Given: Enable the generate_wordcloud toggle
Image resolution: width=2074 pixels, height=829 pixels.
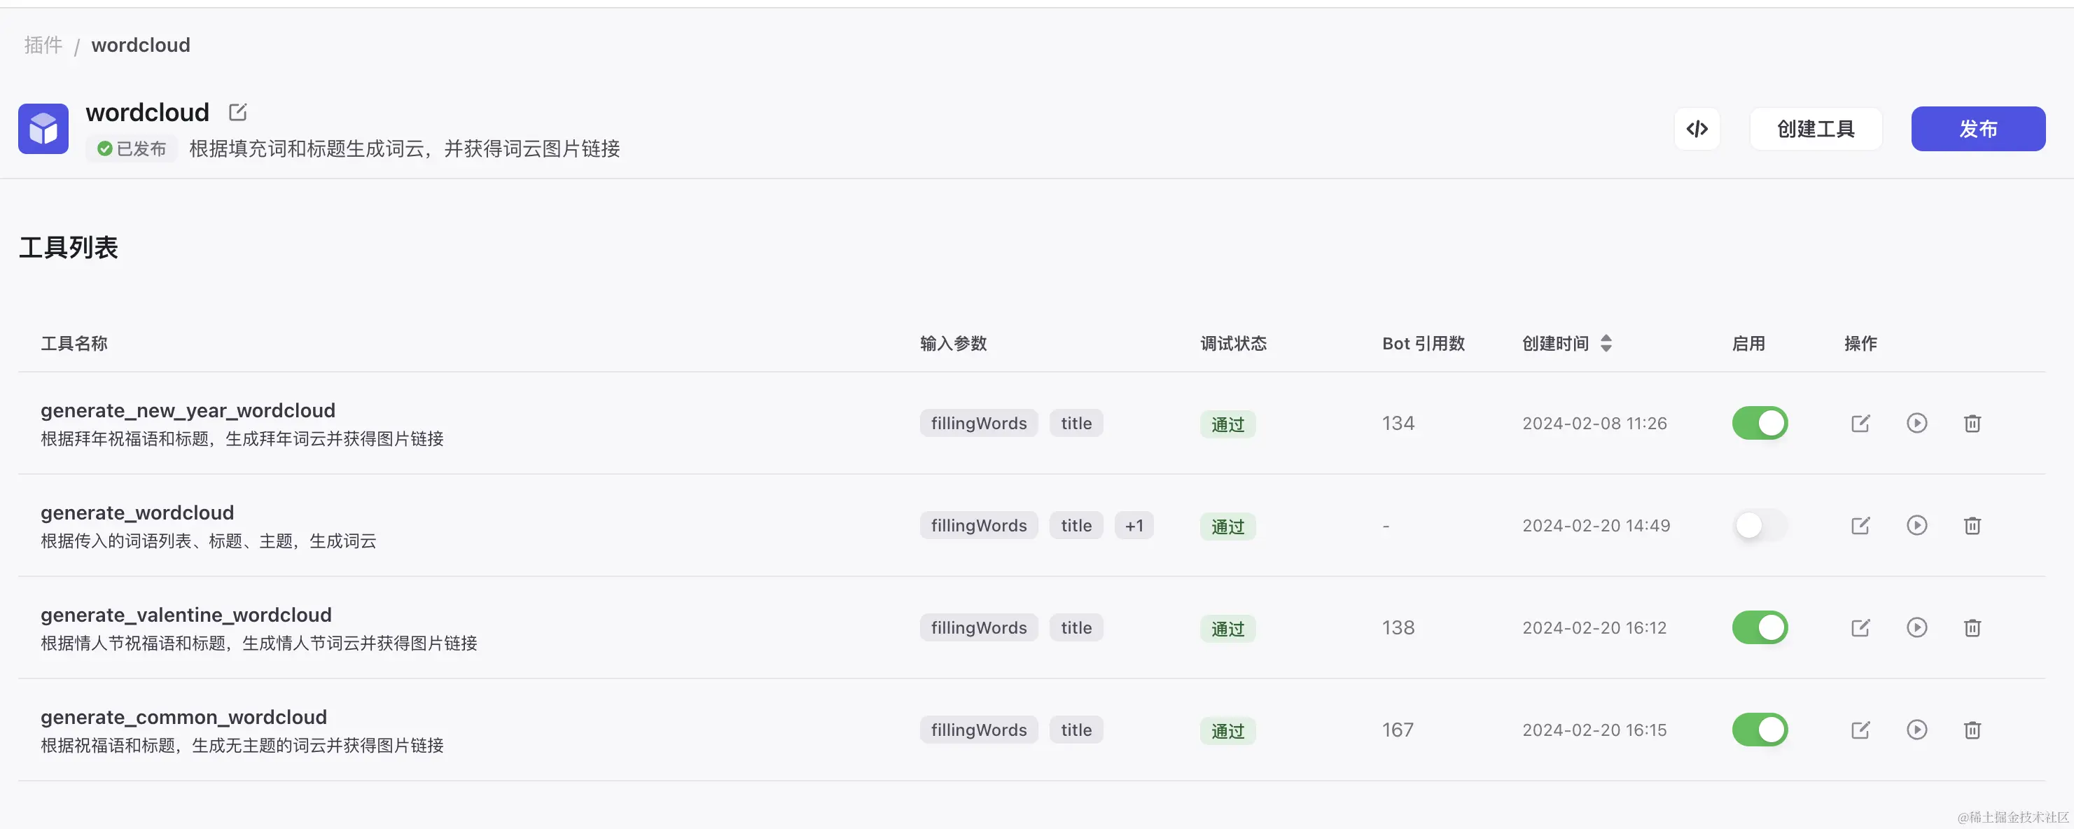Looking at the screenshot, I should coord(1760,526).
